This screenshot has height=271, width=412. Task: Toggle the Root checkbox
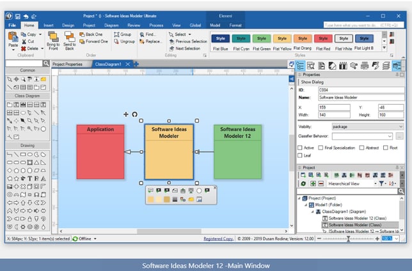(386, 148)
